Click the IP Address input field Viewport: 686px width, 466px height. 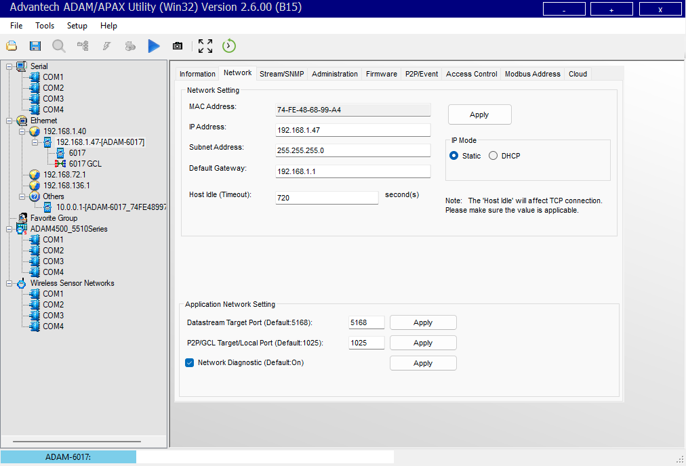tap(353, 130)
